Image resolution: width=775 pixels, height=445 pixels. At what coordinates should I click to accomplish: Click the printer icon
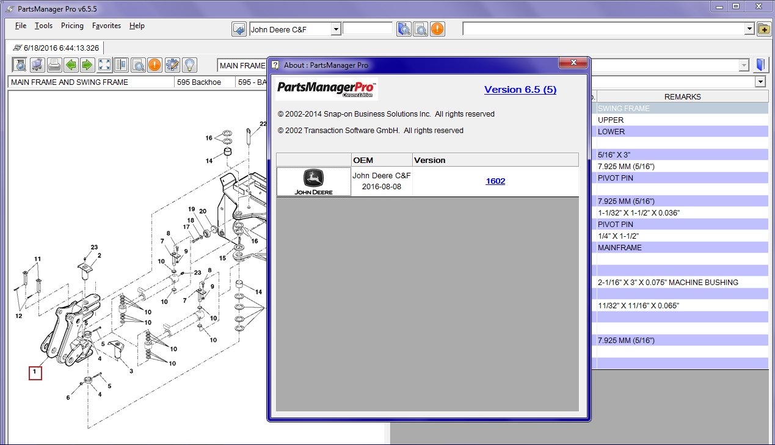pos(54,65)
